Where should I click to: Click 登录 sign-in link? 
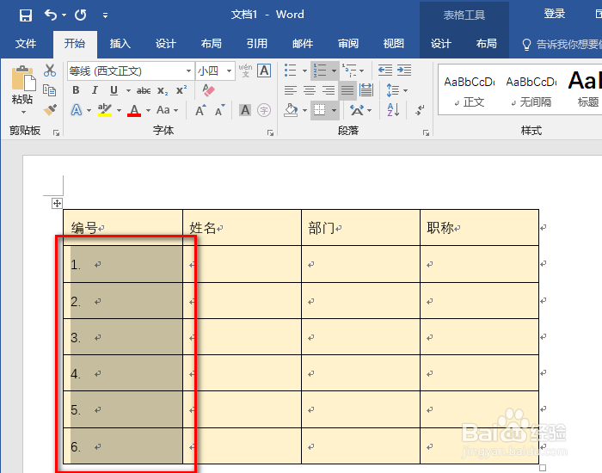(555, 15)
